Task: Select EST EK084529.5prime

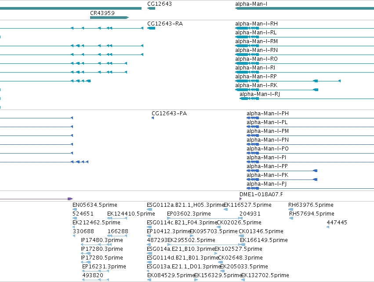Action: (x=171, y=275)
